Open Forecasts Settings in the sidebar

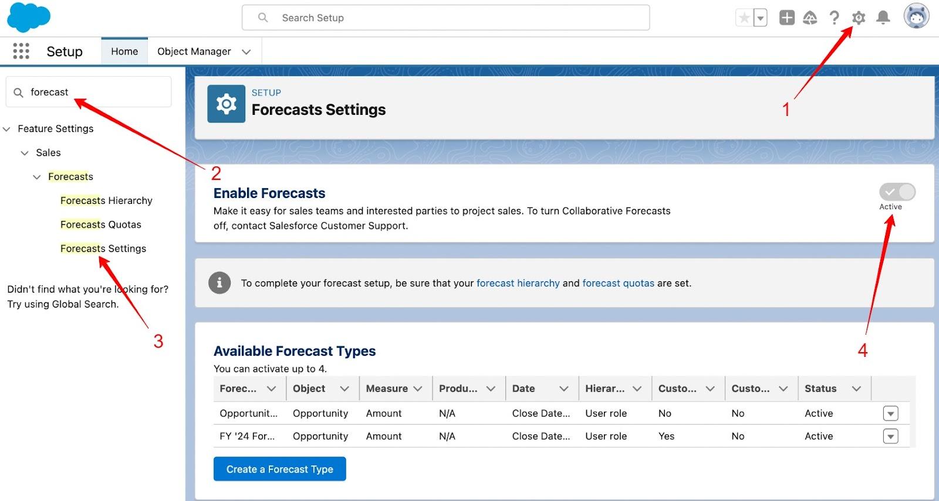tap(103, 248)
